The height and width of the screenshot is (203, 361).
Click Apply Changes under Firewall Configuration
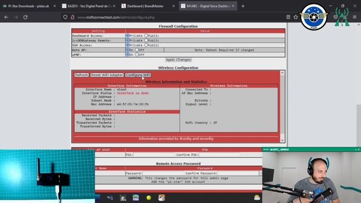pyautogui.click(x=178, y=60)
